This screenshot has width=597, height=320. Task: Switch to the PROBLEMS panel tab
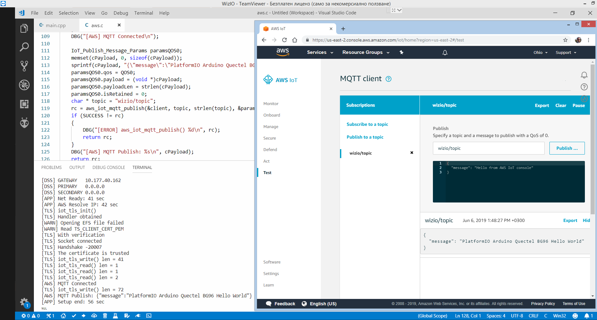[51, 167]
